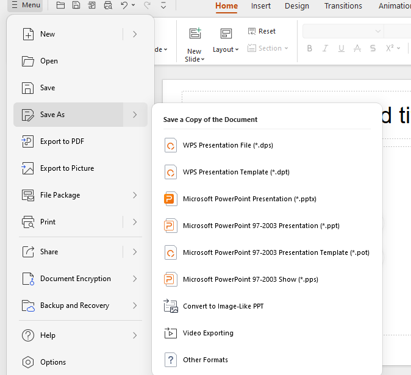Click the Undo arrow in quick toolbar
Screen dimensions: 411x375
click(x=124, y=5)
